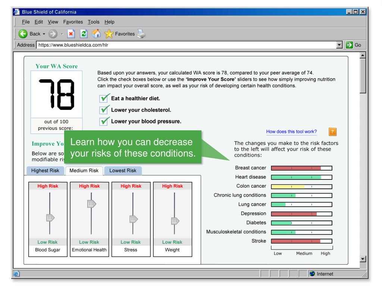Click the Favorites label in the toolbar
Screen dimensions: 382x286
pos(125,34)
